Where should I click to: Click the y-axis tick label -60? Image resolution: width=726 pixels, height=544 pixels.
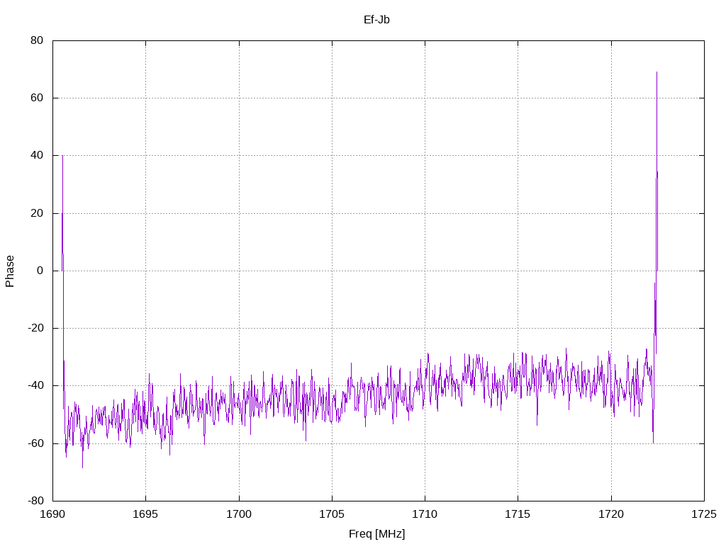click(35, 443)
